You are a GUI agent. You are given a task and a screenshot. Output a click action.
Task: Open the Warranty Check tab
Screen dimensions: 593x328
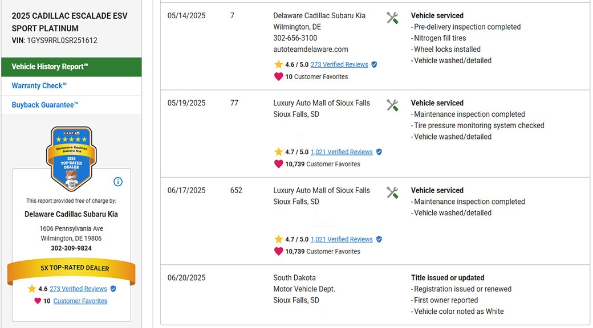pyautogui.click(x=39, y=86)
